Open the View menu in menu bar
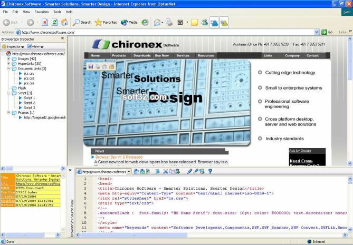This screenshot has height=245, width=353. pyautogui.click(x=26, y=12)
